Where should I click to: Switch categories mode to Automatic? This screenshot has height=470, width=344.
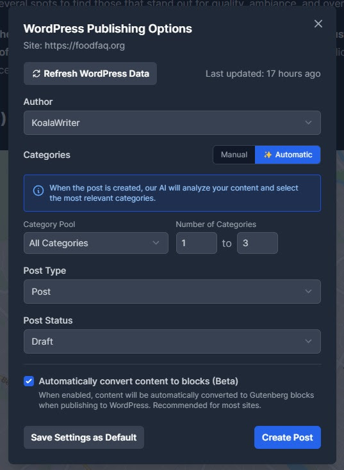pos(288,155)
